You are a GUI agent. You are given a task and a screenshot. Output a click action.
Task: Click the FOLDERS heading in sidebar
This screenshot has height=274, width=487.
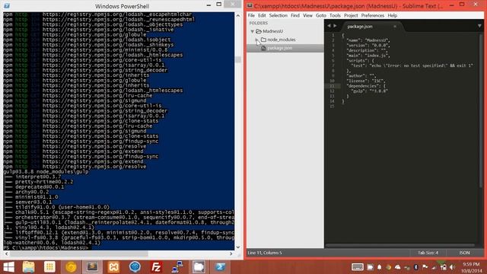coord(258,23)
